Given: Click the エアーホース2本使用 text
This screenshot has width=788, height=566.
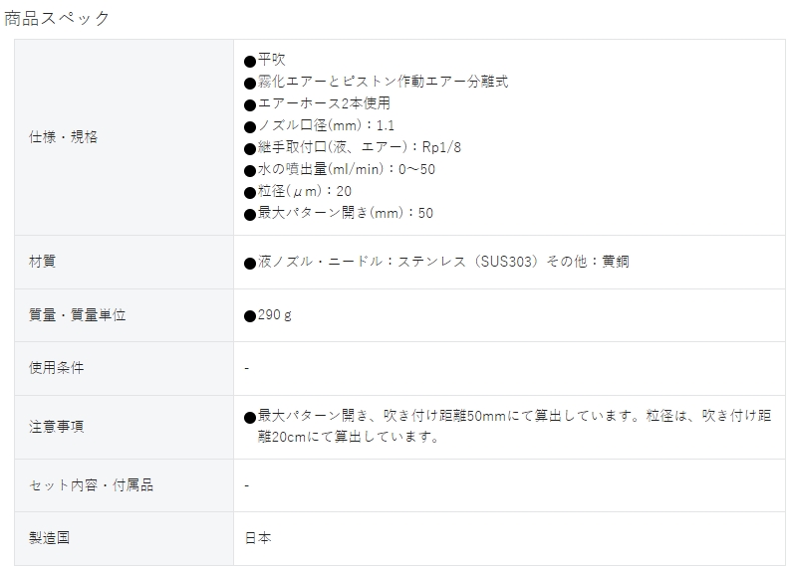Looking at the screenshot, I should 317,103.
